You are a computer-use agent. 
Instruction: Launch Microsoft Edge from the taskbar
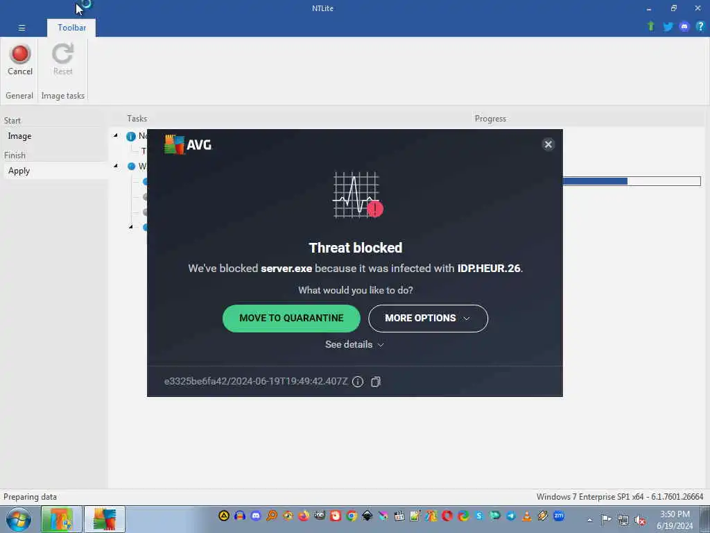click(463, 516)
